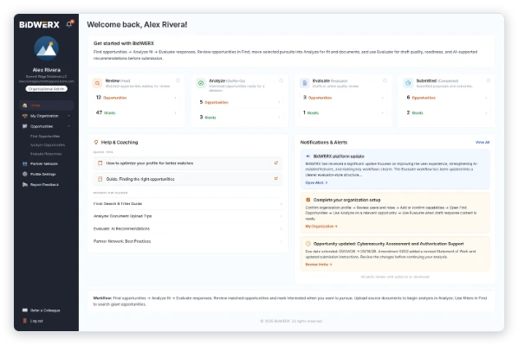
Task: Select 'Complete your organization setup' alert title
Action: pos(346,200)
